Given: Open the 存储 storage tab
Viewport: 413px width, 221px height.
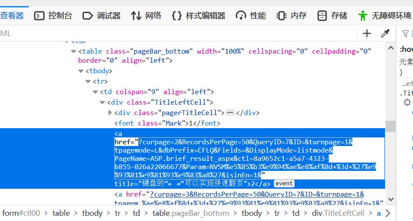Looking at the screenshot, I should click(332, 16).
